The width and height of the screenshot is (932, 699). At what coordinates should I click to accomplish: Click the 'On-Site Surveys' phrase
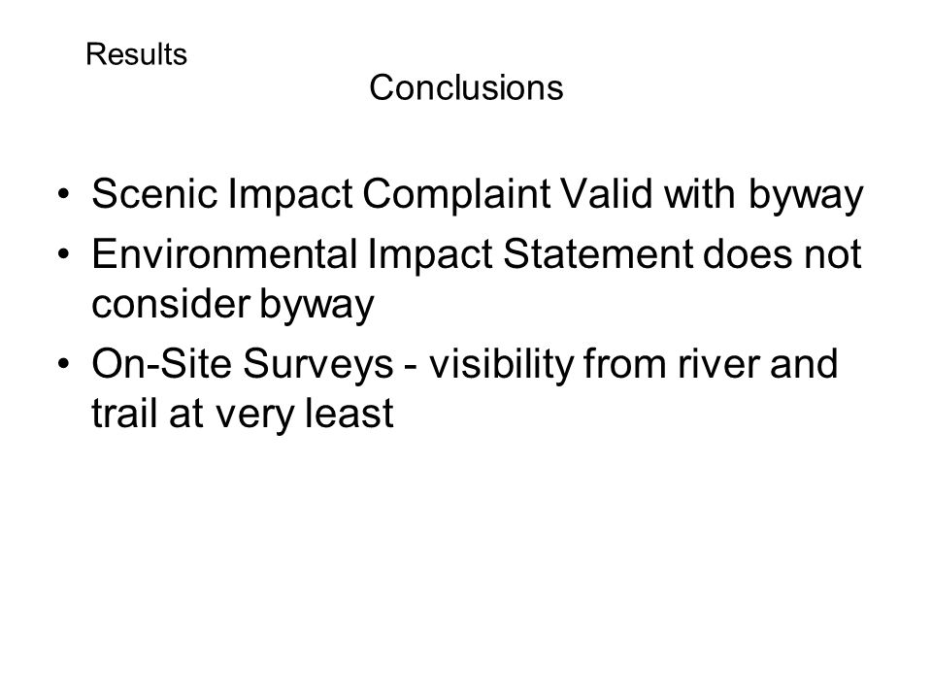tap(243, 363)
